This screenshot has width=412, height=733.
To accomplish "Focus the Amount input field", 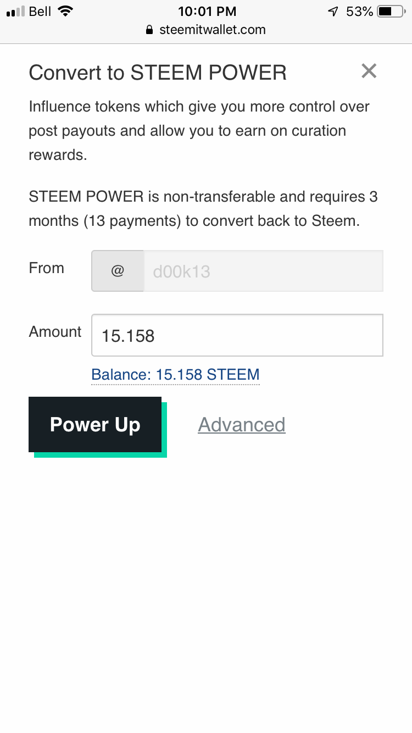I will click(237, 335).
